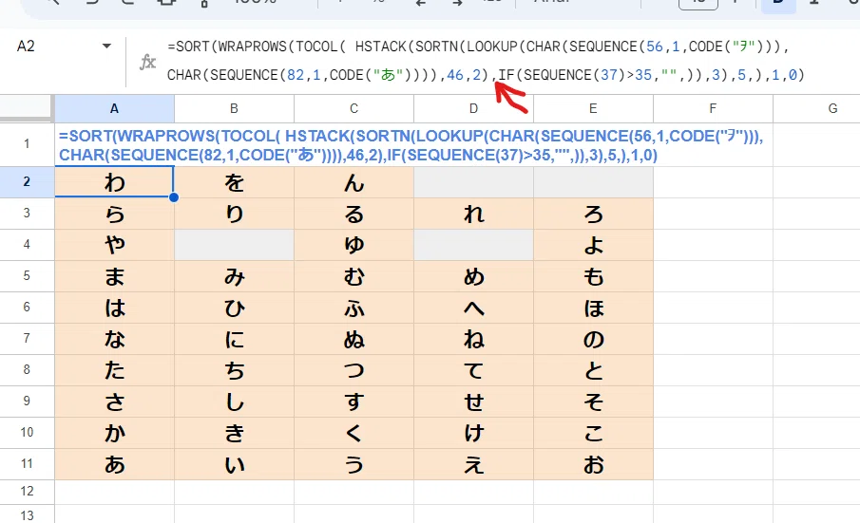Viewport: 860px width, 523px height.
Task: Select row 8 header
Action: 27,369
